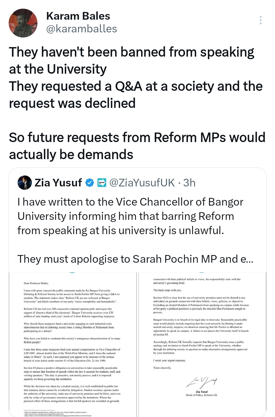Screen dimensions: 275x417
Task: Click the Wikipedia footnote URL in the letter
Action: 55,412
